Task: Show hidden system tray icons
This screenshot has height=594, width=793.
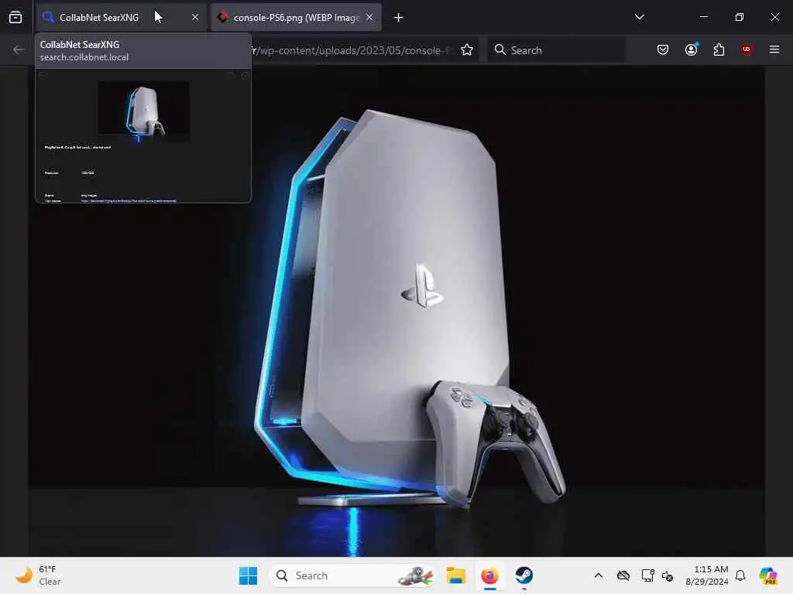Action: pyautogui.click(x=599, y=575)
